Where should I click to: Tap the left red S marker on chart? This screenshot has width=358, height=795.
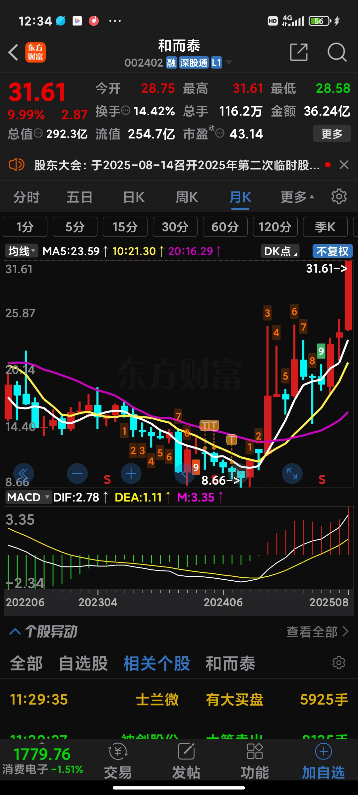(107, 479)
